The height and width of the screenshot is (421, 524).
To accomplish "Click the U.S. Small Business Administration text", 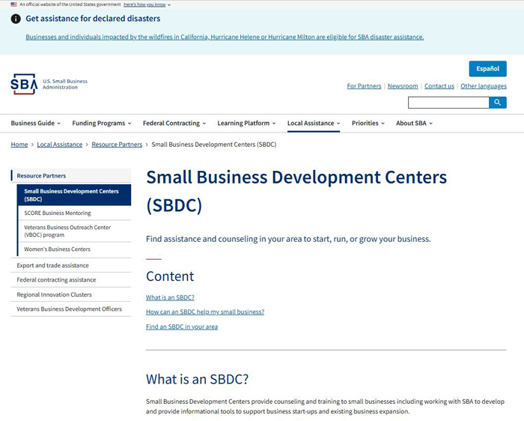I will point(65,84).
